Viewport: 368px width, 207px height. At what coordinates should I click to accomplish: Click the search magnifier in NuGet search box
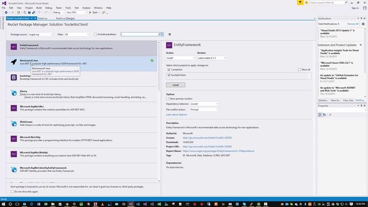click(x=159, y=34)
